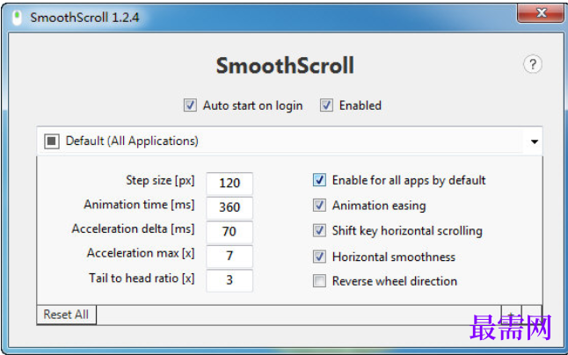568x355 pixels.
Task: Click the "Tail to head ratio [x]" label
Action: point(142,279)
